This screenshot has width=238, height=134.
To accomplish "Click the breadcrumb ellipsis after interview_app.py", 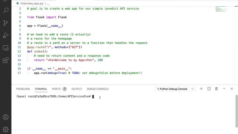I will (48, 3).
